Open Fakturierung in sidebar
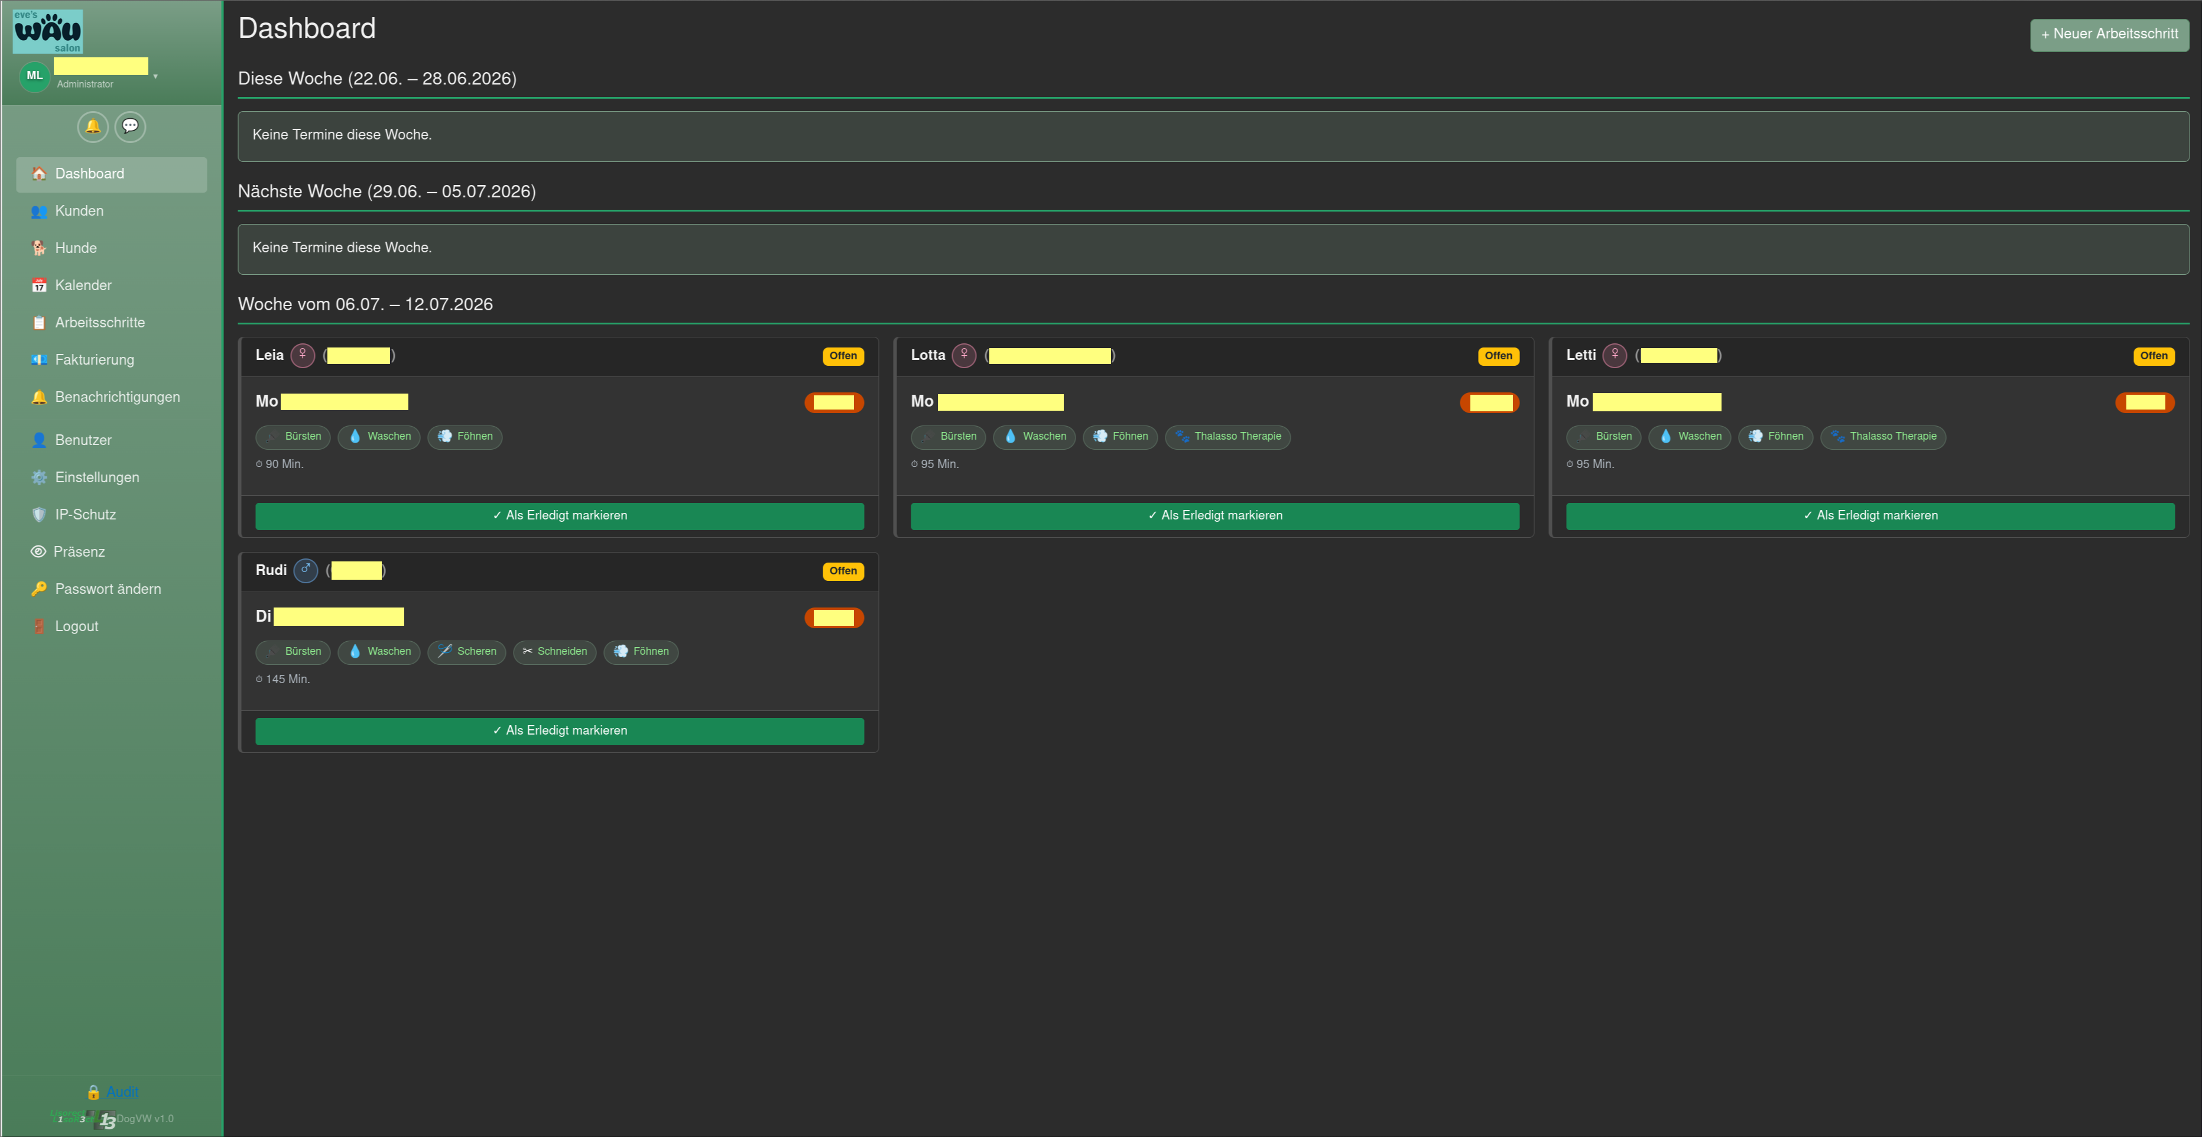Screen dimensions: 2202x1137 coord(111,360)
